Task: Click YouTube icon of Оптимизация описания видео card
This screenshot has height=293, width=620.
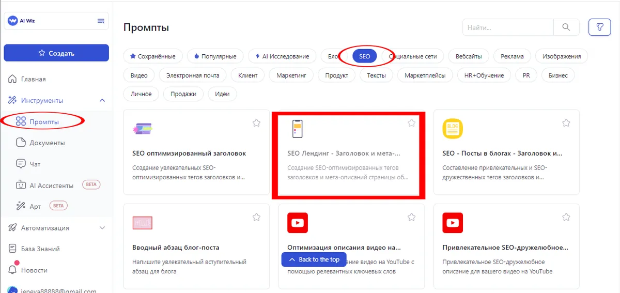Action: [298, 223]
